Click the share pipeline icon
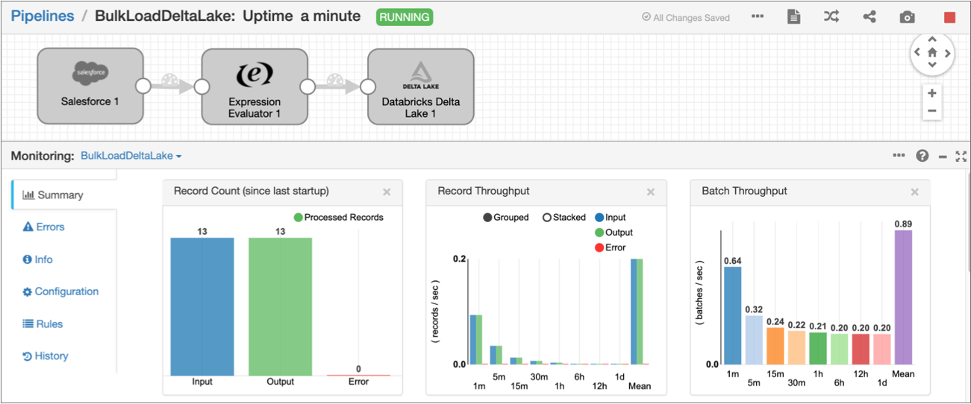This screenshot has height=404, width=971. click(x=869, y=17)
